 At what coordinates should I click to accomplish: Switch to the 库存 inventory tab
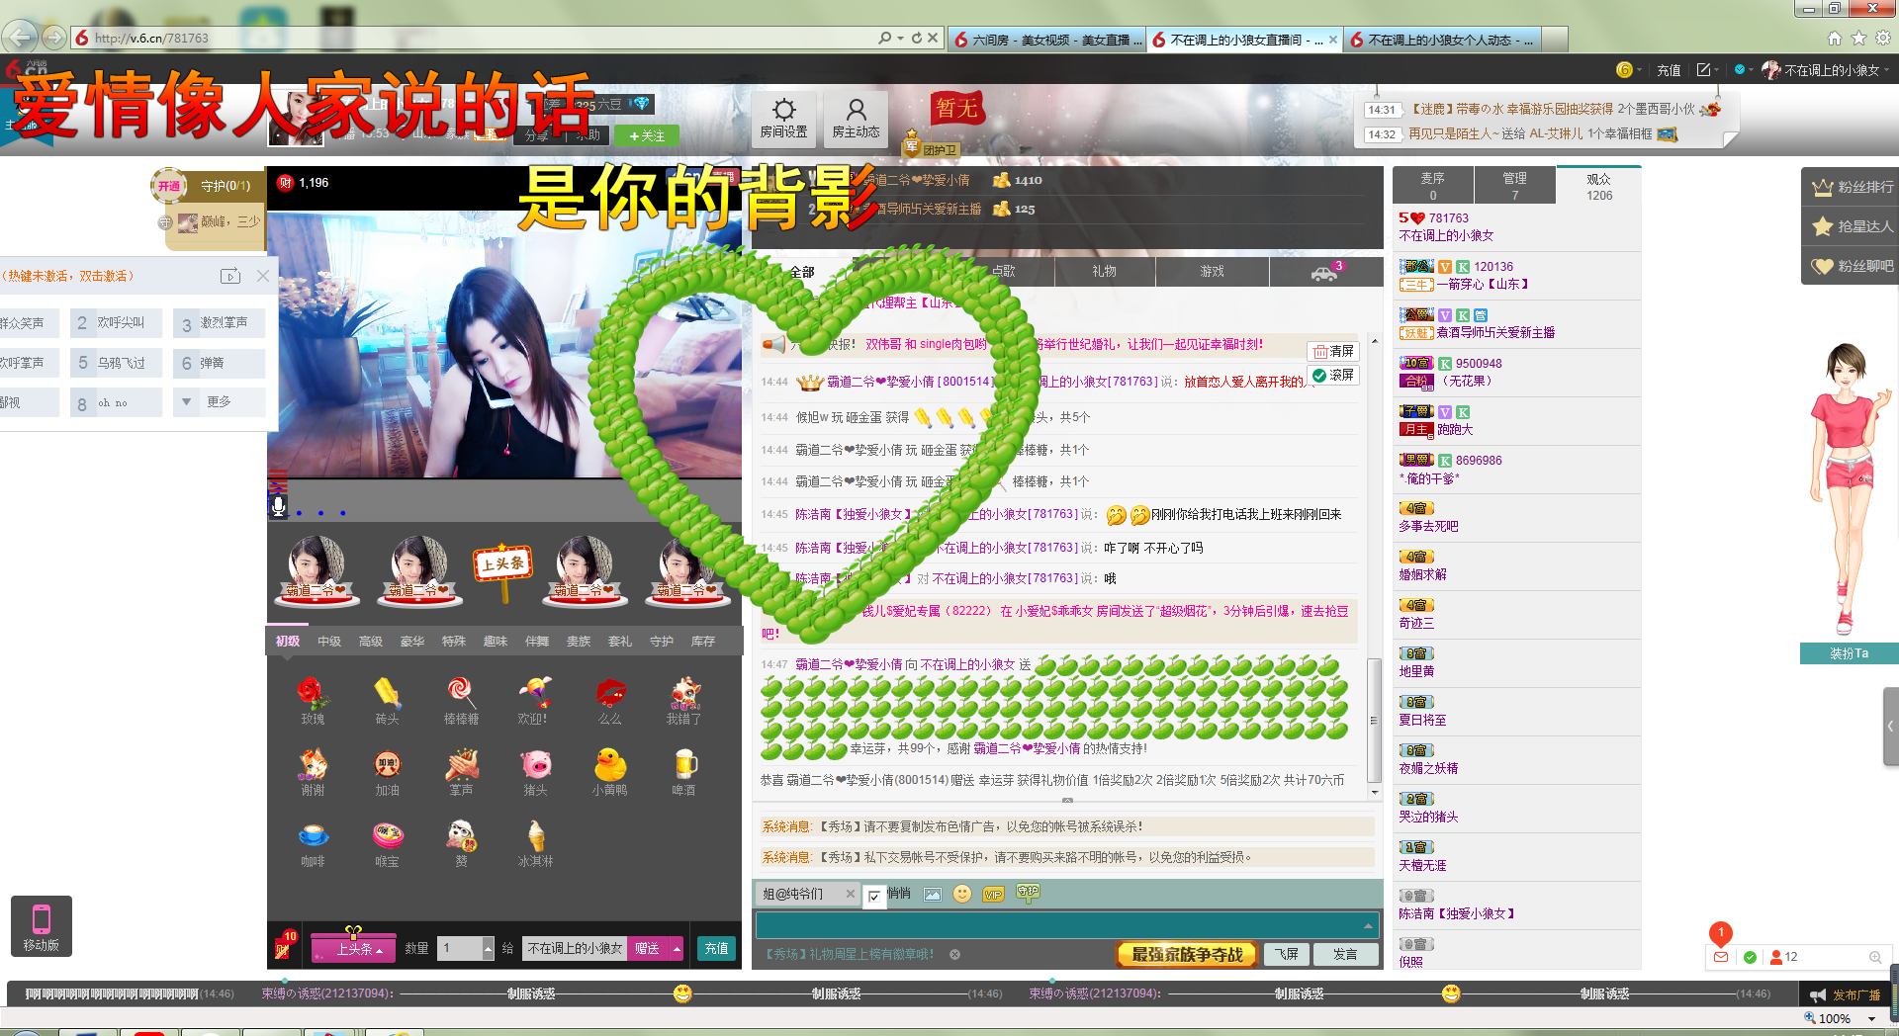pyautogui.click(x=702, y=642)
